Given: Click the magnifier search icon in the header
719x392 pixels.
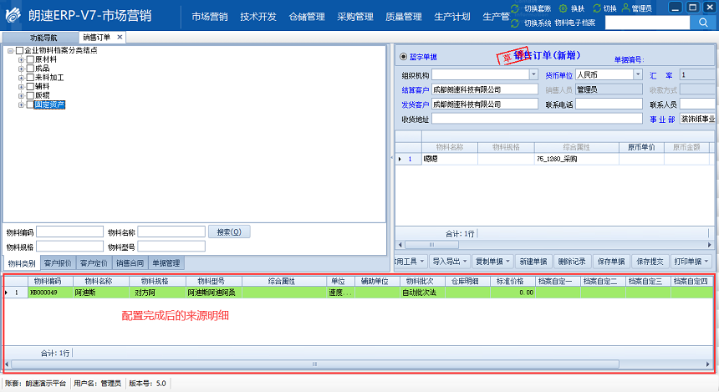Looking at the screenshot, I should [x=703, y=23].
